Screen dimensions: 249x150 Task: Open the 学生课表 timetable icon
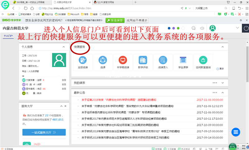pos(183,62)
